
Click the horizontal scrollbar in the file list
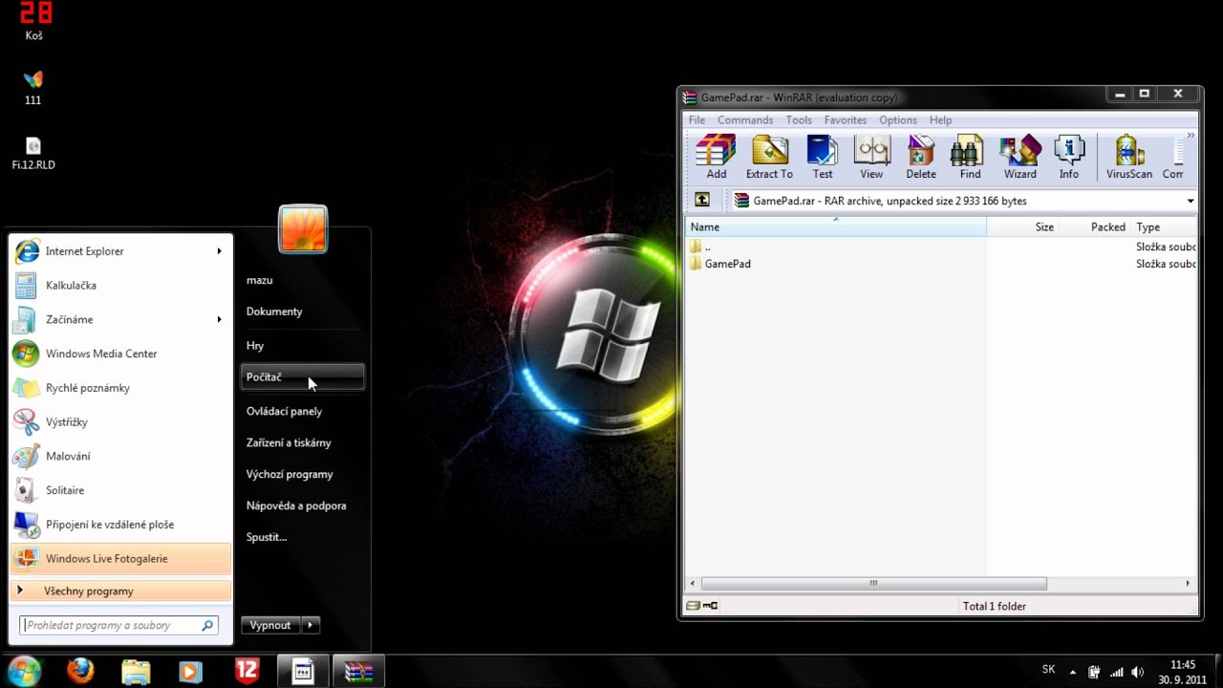point(873,583)
